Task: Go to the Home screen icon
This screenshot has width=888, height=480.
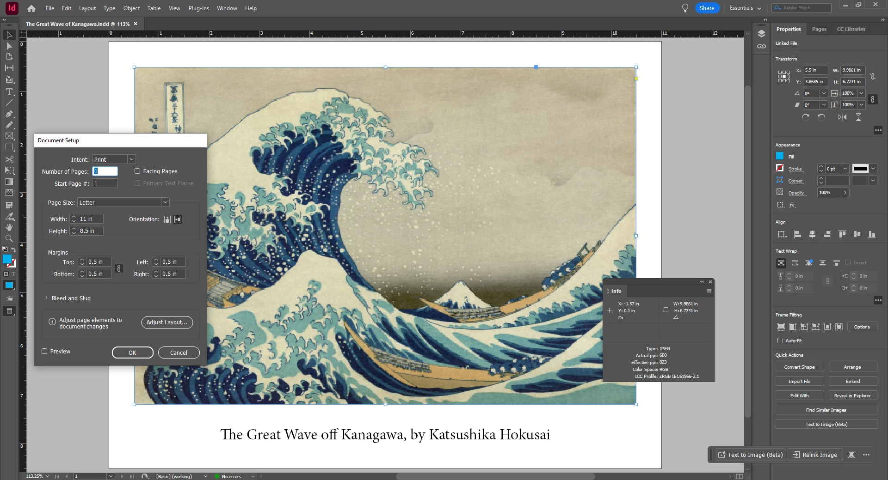Action: point(31,8)
